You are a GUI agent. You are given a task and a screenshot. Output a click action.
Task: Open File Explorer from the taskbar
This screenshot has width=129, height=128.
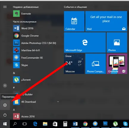pyautogui.click(x=45, y=124)
